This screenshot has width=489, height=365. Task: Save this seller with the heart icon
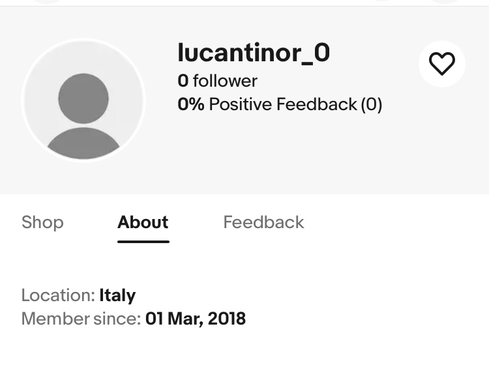click(x=441, y=64)
